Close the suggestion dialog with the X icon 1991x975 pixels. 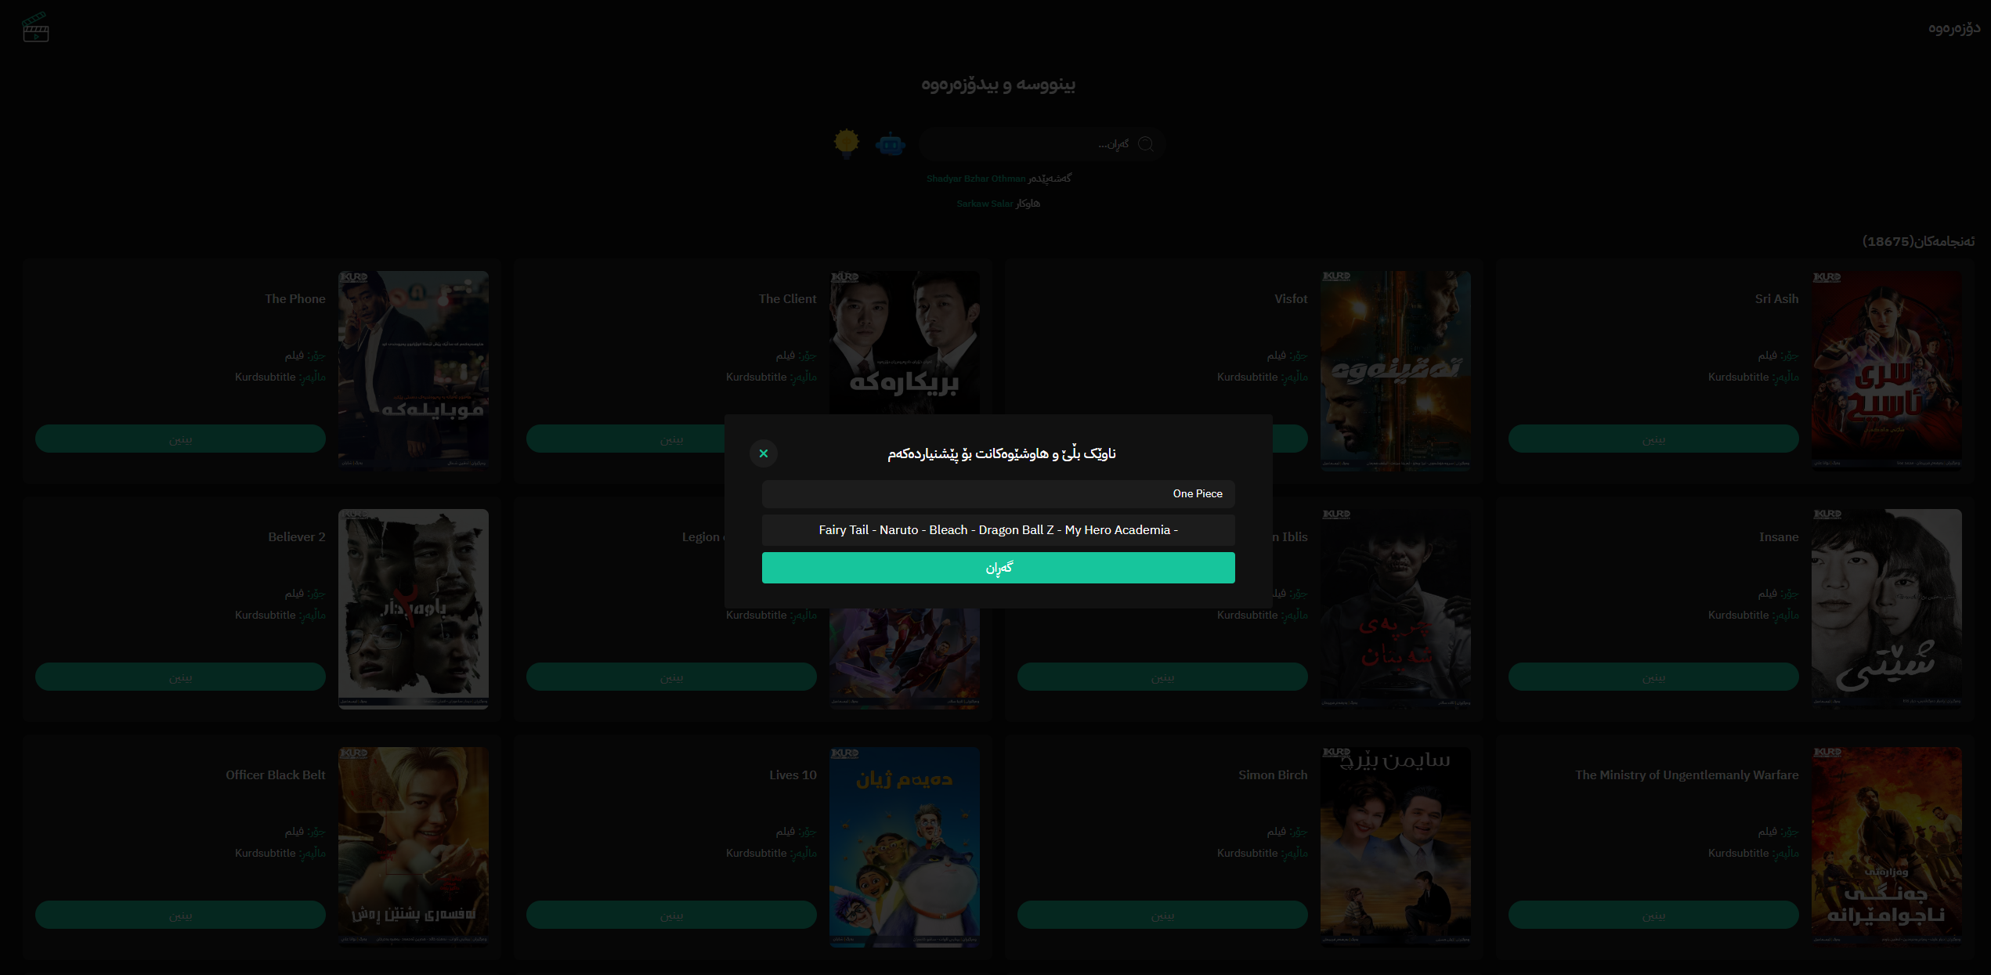click(763, 453)
